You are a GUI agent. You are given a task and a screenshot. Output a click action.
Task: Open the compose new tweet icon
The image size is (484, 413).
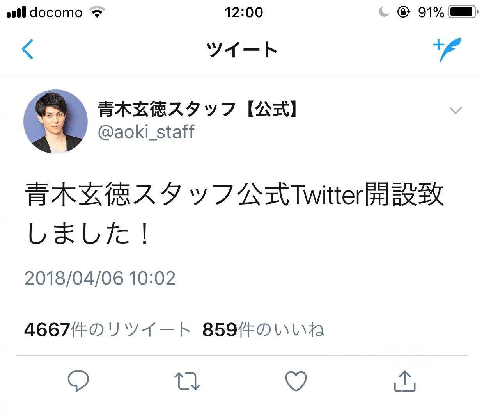(x=446, y=50)
